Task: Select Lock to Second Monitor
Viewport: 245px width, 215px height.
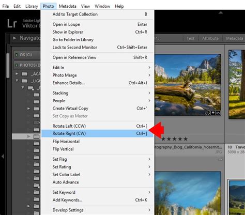Action: tap(97, 47)
